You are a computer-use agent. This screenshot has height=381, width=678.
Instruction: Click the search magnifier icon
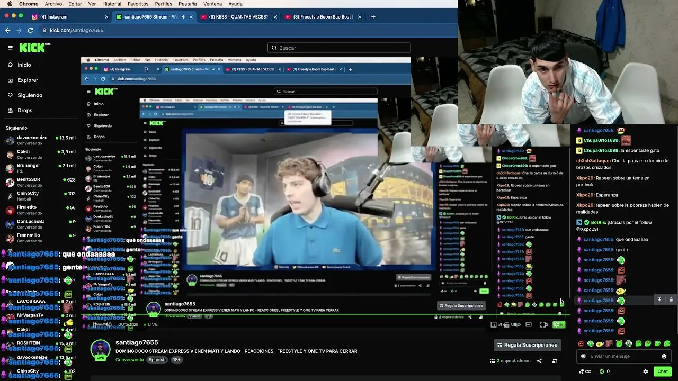click(274, 48)
